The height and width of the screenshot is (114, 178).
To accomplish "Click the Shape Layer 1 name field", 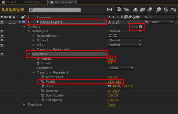I will tap(73, 22).
